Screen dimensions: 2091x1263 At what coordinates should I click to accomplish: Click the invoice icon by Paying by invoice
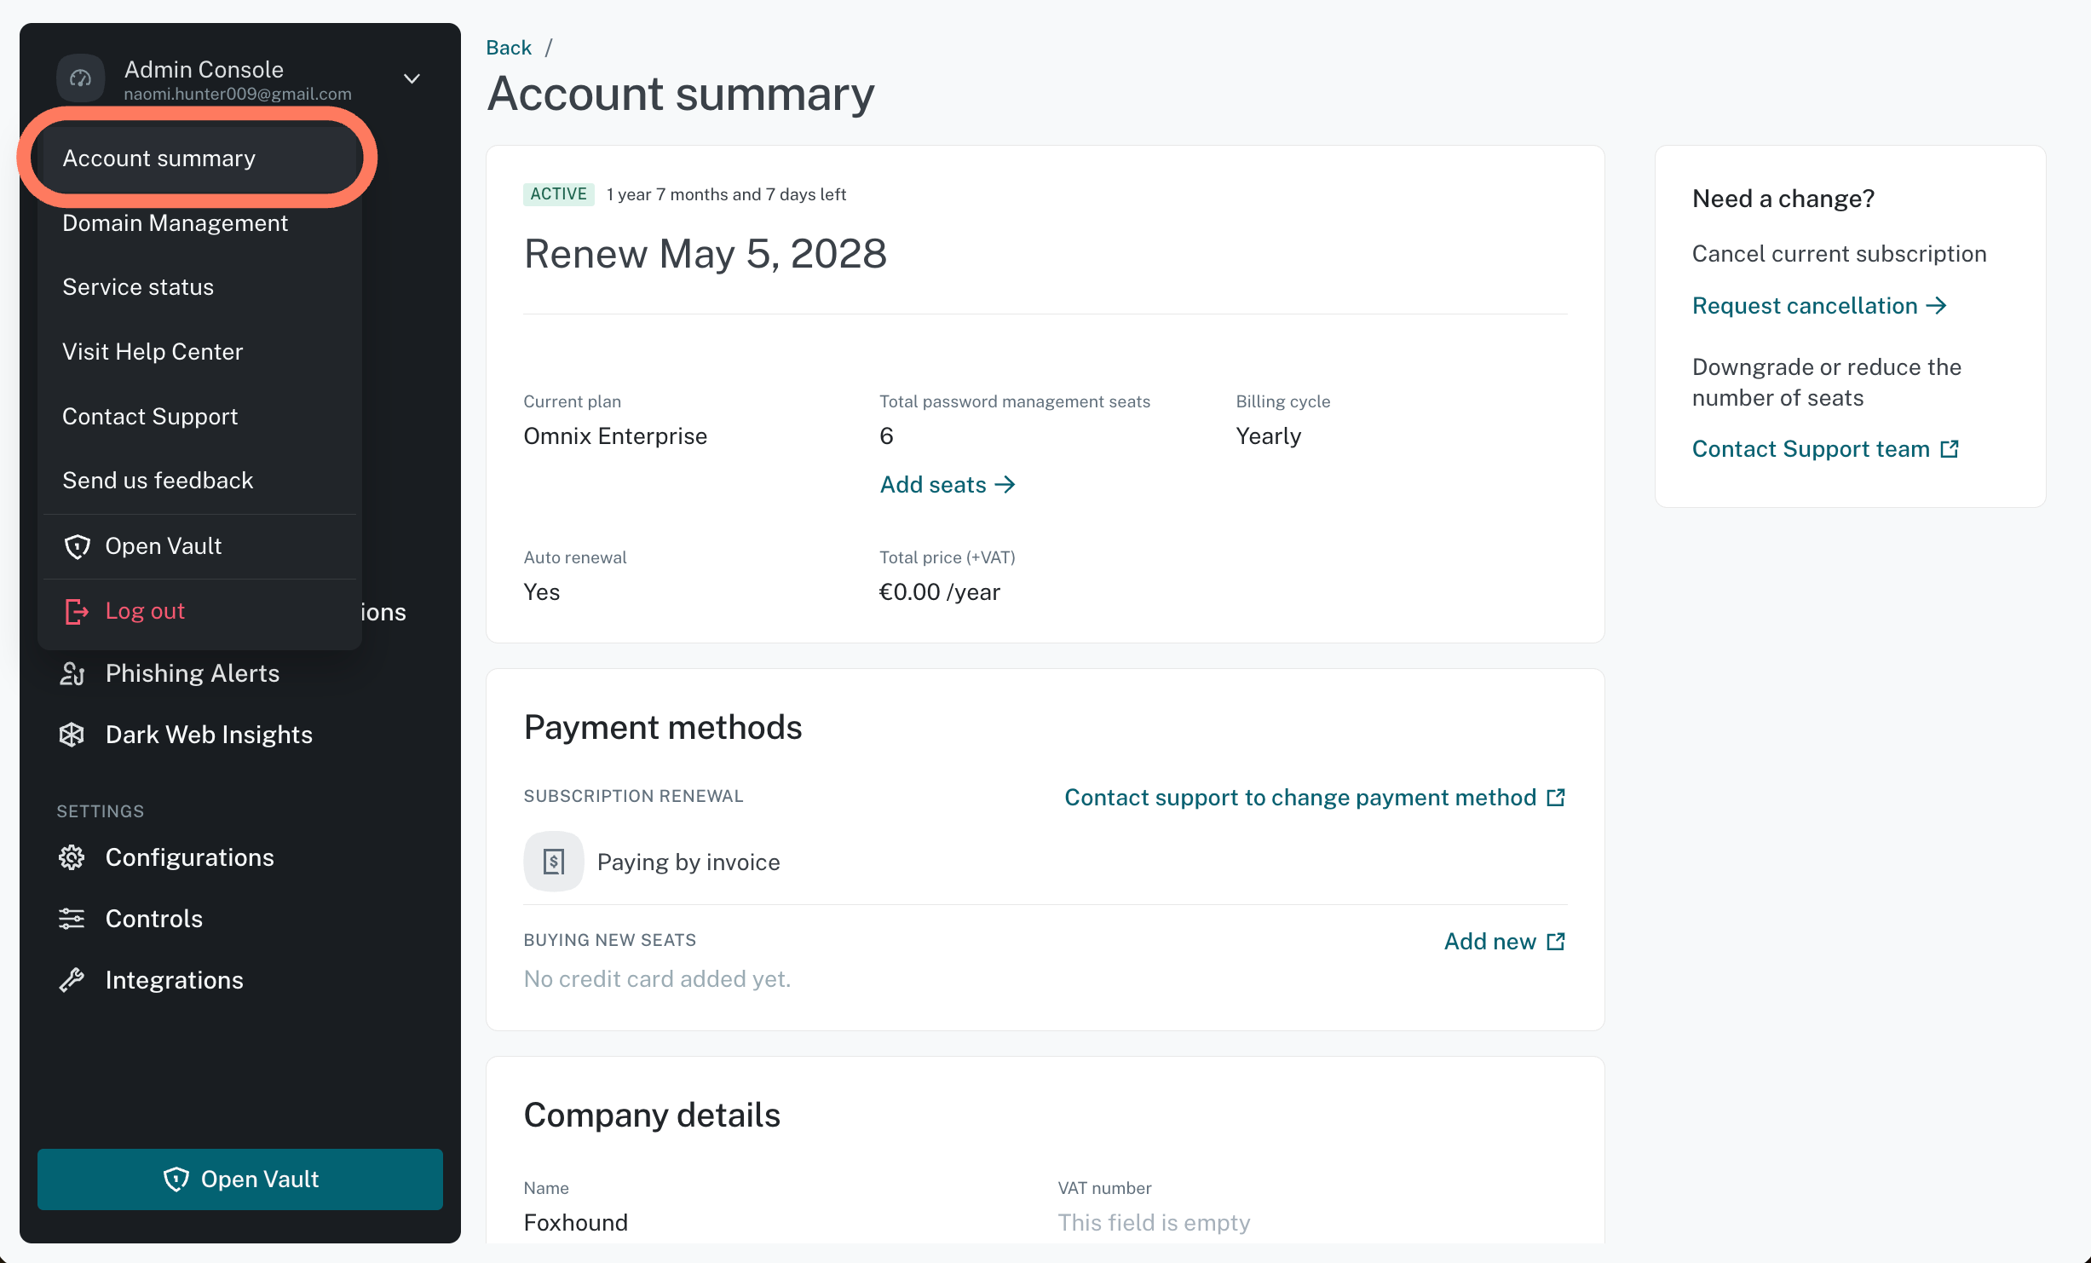[x=554, y=862]
